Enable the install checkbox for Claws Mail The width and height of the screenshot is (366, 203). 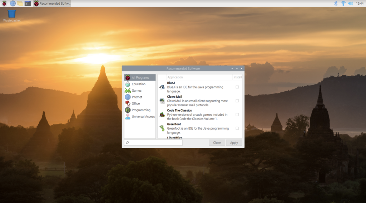pyautogui.click(x=237, y=101)
